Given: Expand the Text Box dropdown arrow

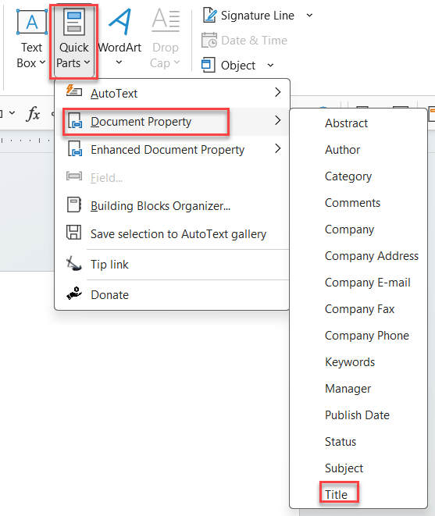Looking at the screenshot, I should 42,62.
